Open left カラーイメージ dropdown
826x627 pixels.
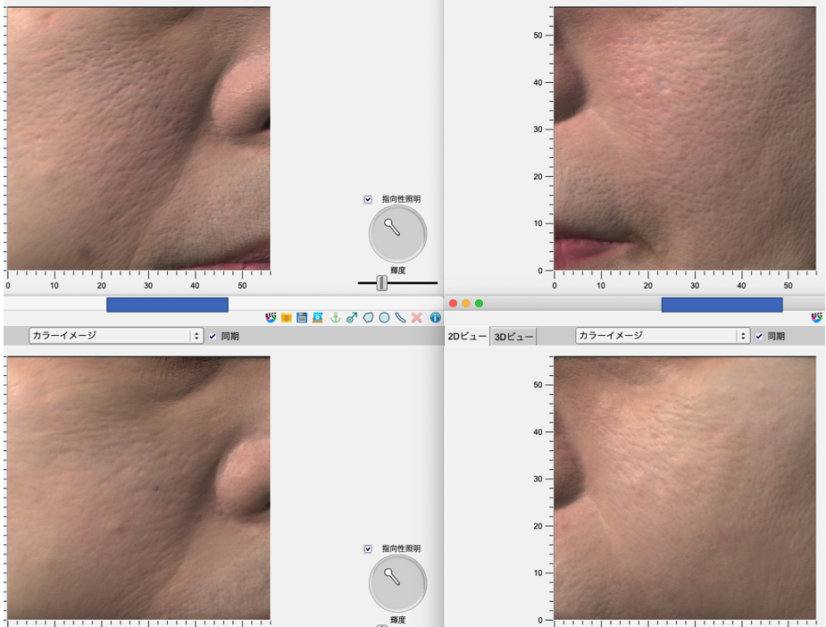coord(116,336)
